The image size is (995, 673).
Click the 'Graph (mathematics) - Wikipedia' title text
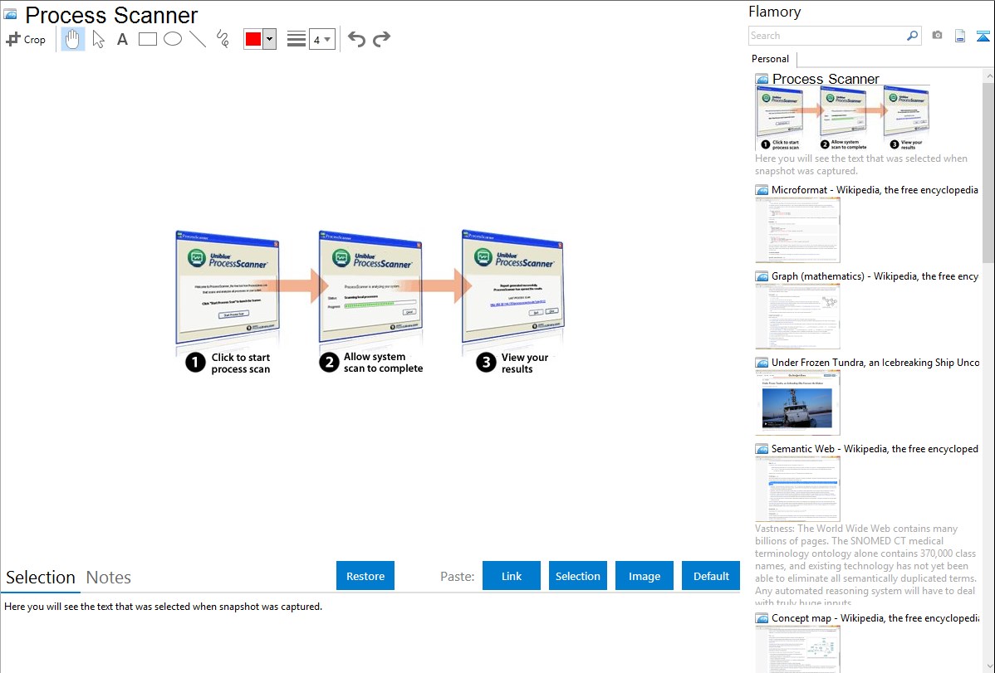click(x=875, y=276)
